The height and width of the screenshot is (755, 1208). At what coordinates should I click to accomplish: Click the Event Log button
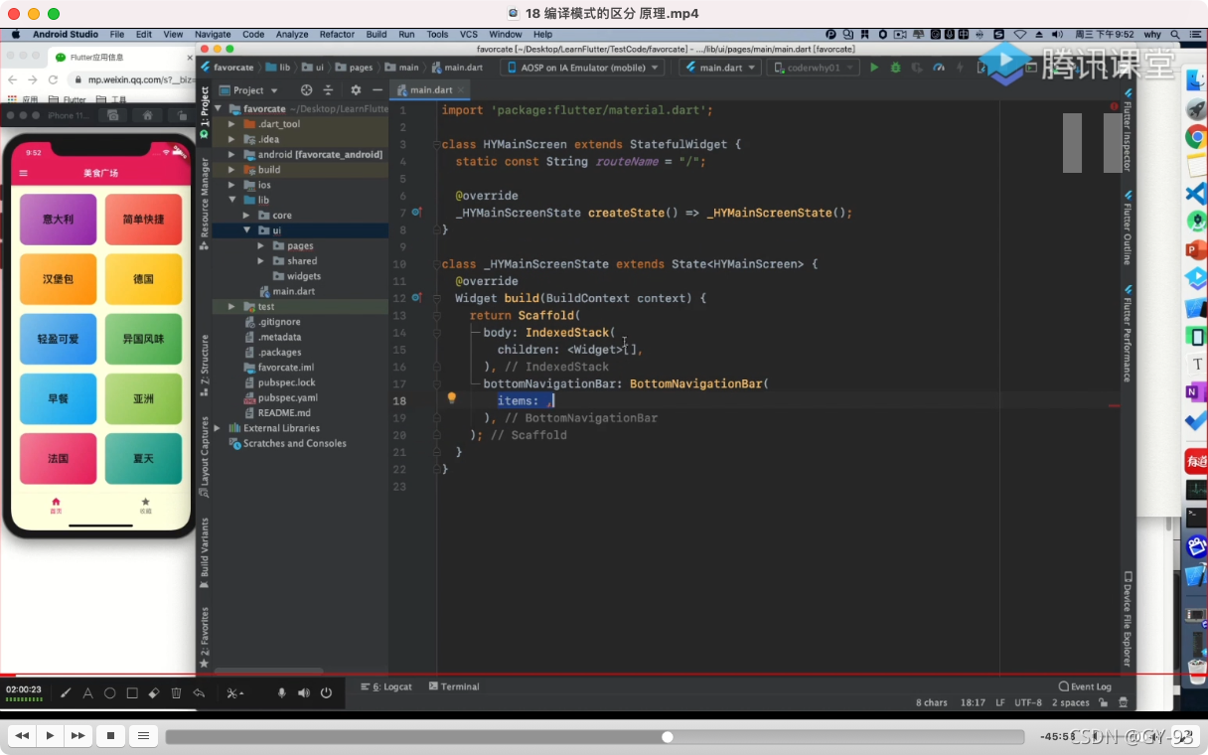coord(1085,686)
